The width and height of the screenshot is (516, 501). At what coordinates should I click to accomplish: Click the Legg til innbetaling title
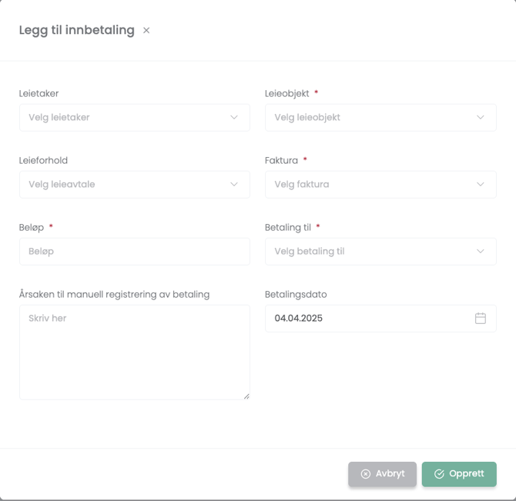[x=76, y=30]
